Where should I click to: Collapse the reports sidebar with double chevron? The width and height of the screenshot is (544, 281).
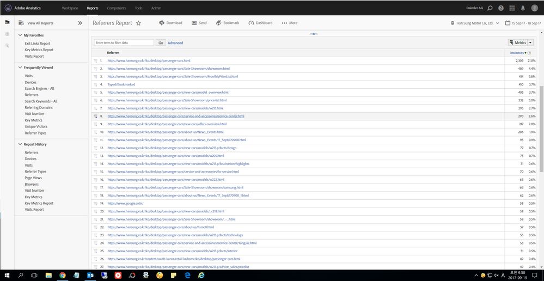[80, 23]
